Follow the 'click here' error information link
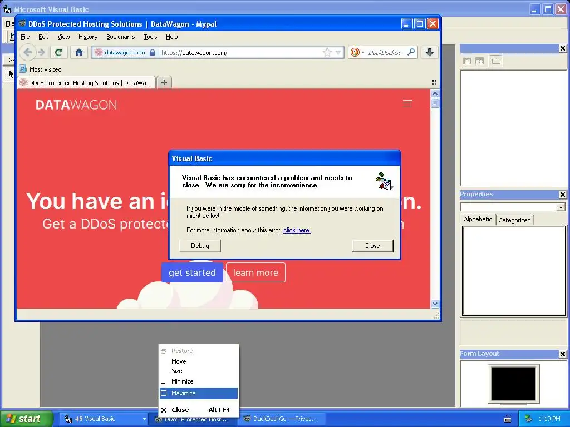570x427 pixels. [297, 230]
